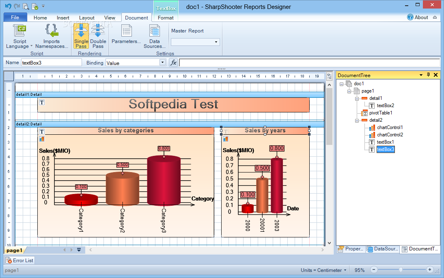Open DocumentTree panel options arrow
444x278 pixels.
[421, 75]
